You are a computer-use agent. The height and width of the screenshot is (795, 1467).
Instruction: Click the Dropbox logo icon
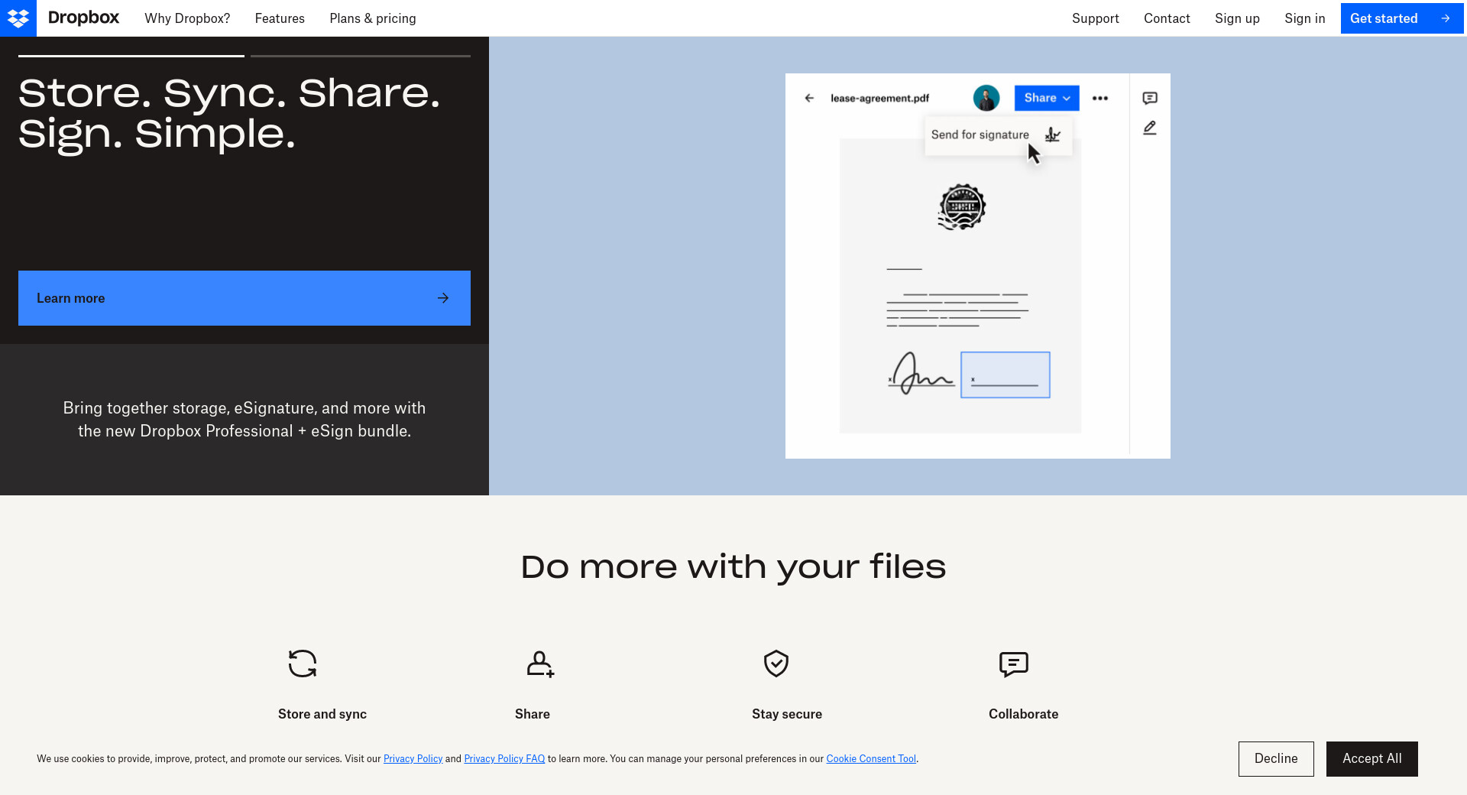[x=18, y=18]
